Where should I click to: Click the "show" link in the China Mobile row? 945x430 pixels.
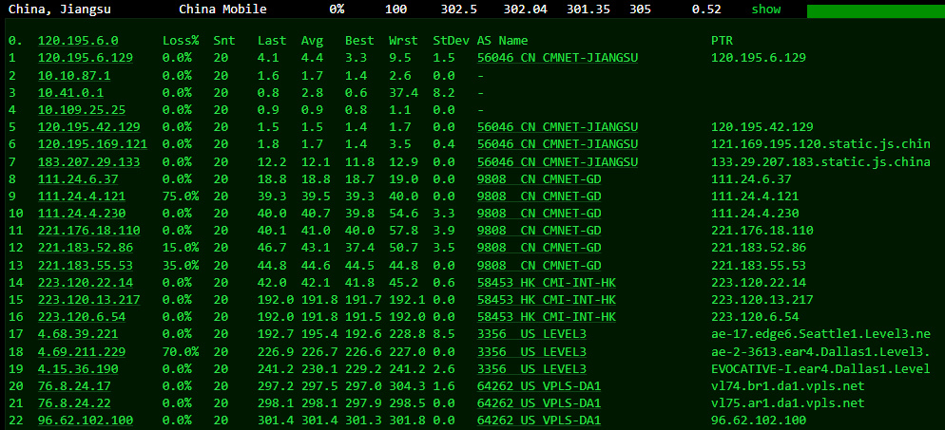[765, 9]
